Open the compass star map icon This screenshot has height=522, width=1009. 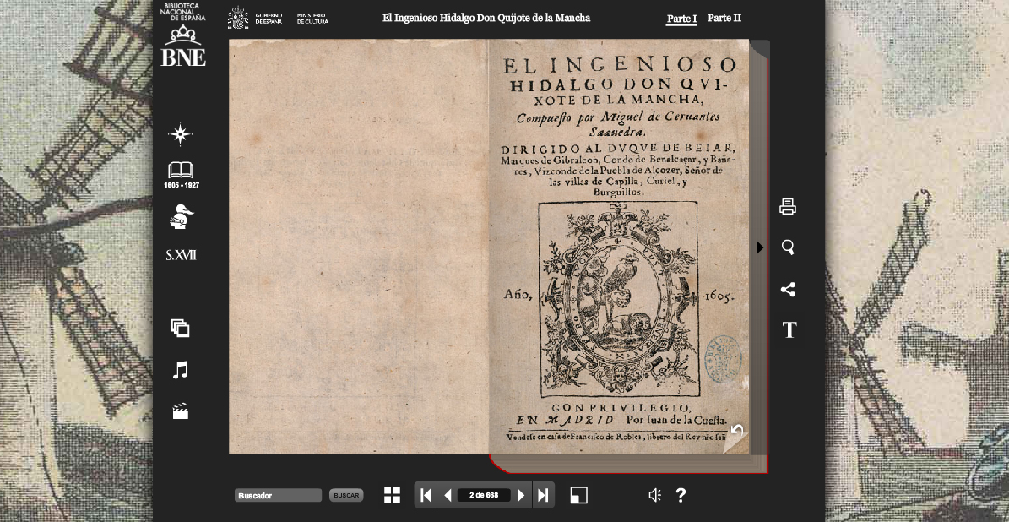click(180, 134)
